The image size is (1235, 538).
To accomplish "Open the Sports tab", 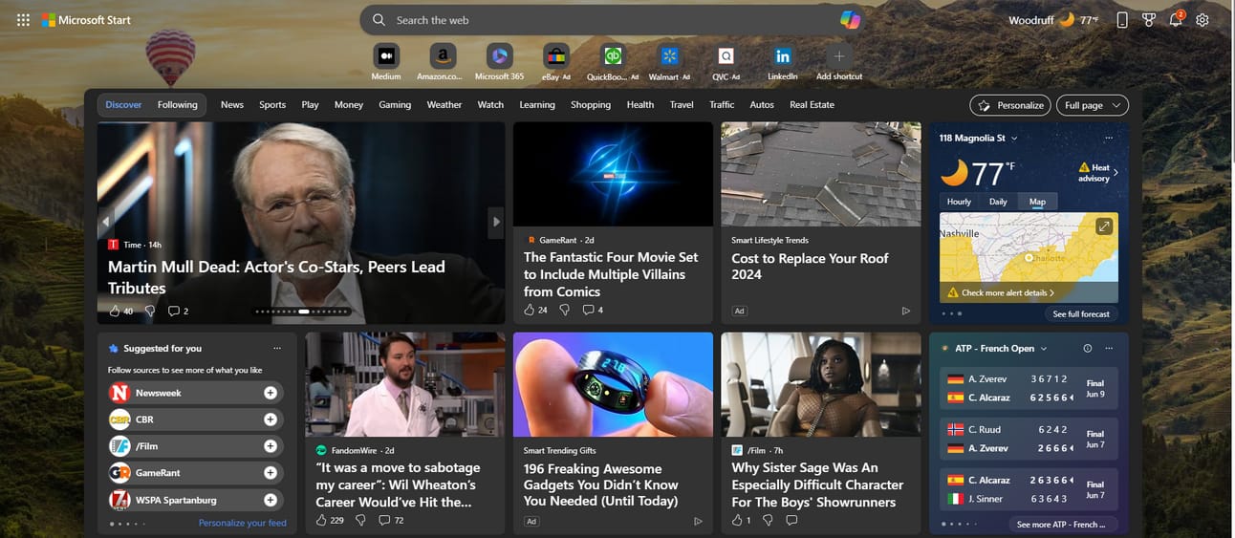I will pyautogui.click(x=272, y=105).
